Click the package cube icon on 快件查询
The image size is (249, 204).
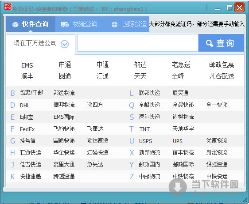tap(16, 25)
